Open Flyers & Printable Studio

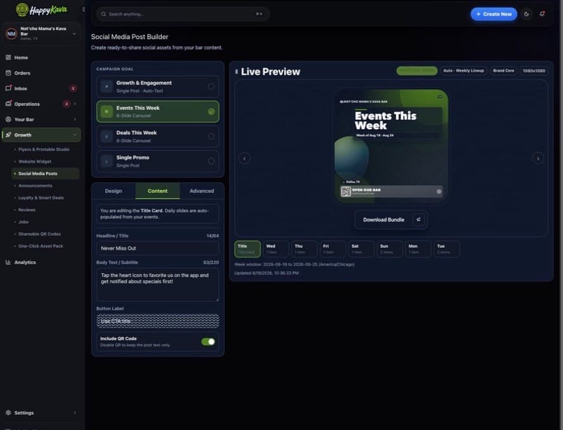pyautogui.click(x=44, y=149)
